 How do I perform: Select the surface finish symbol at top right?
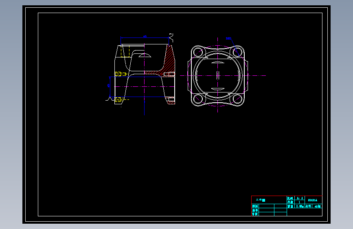click(x=171, y=37)
